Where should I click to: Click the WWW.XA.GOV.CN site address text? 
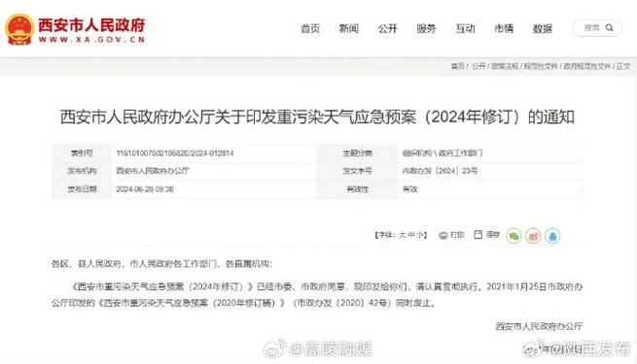(x=91, y=40)
